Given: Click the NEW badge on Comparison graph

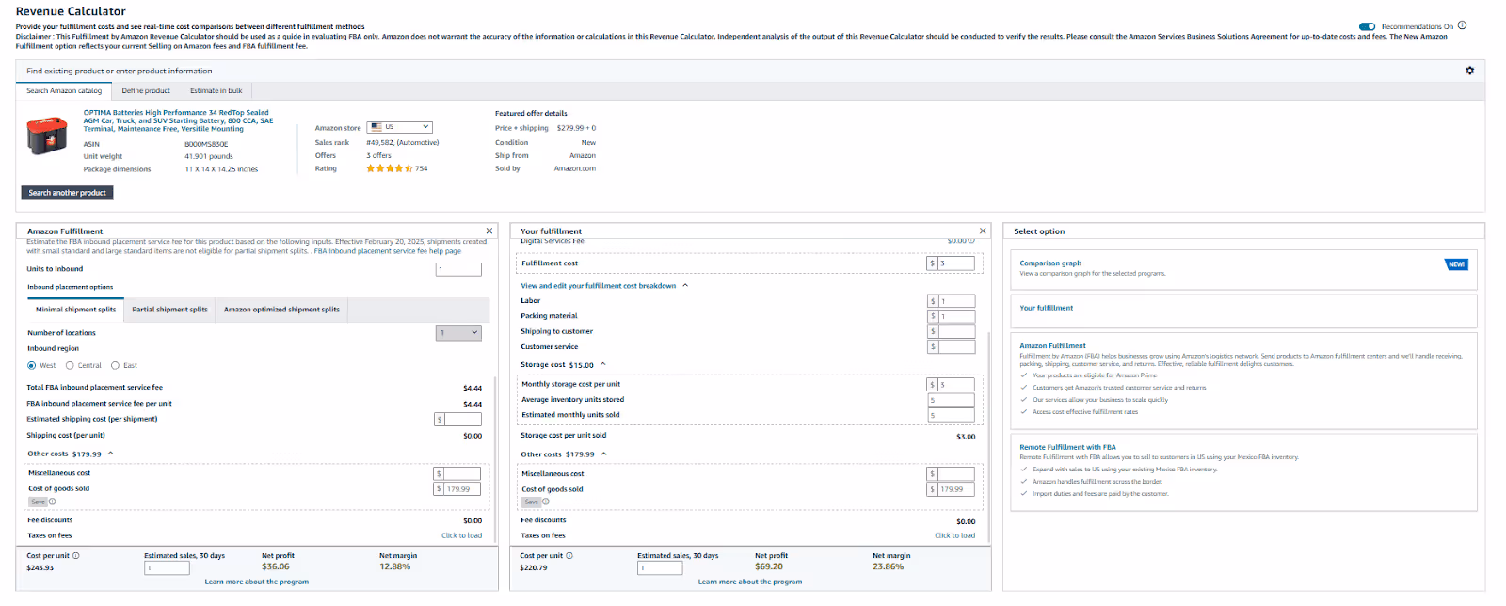Looking at the screenshot, I should (1456, 264).
